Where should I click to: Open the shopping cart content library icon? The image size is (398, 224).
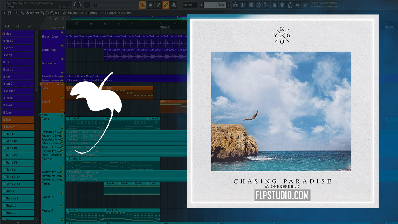point(305,5)
